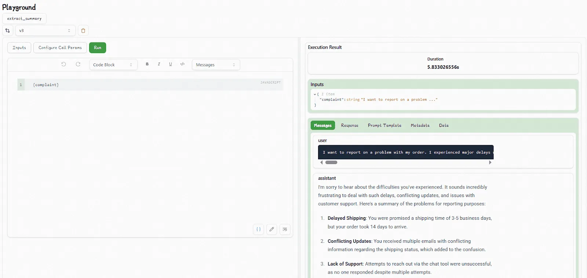Click the redo arrow in editor toolbar
587x278 pixels.
pos(78,64)
